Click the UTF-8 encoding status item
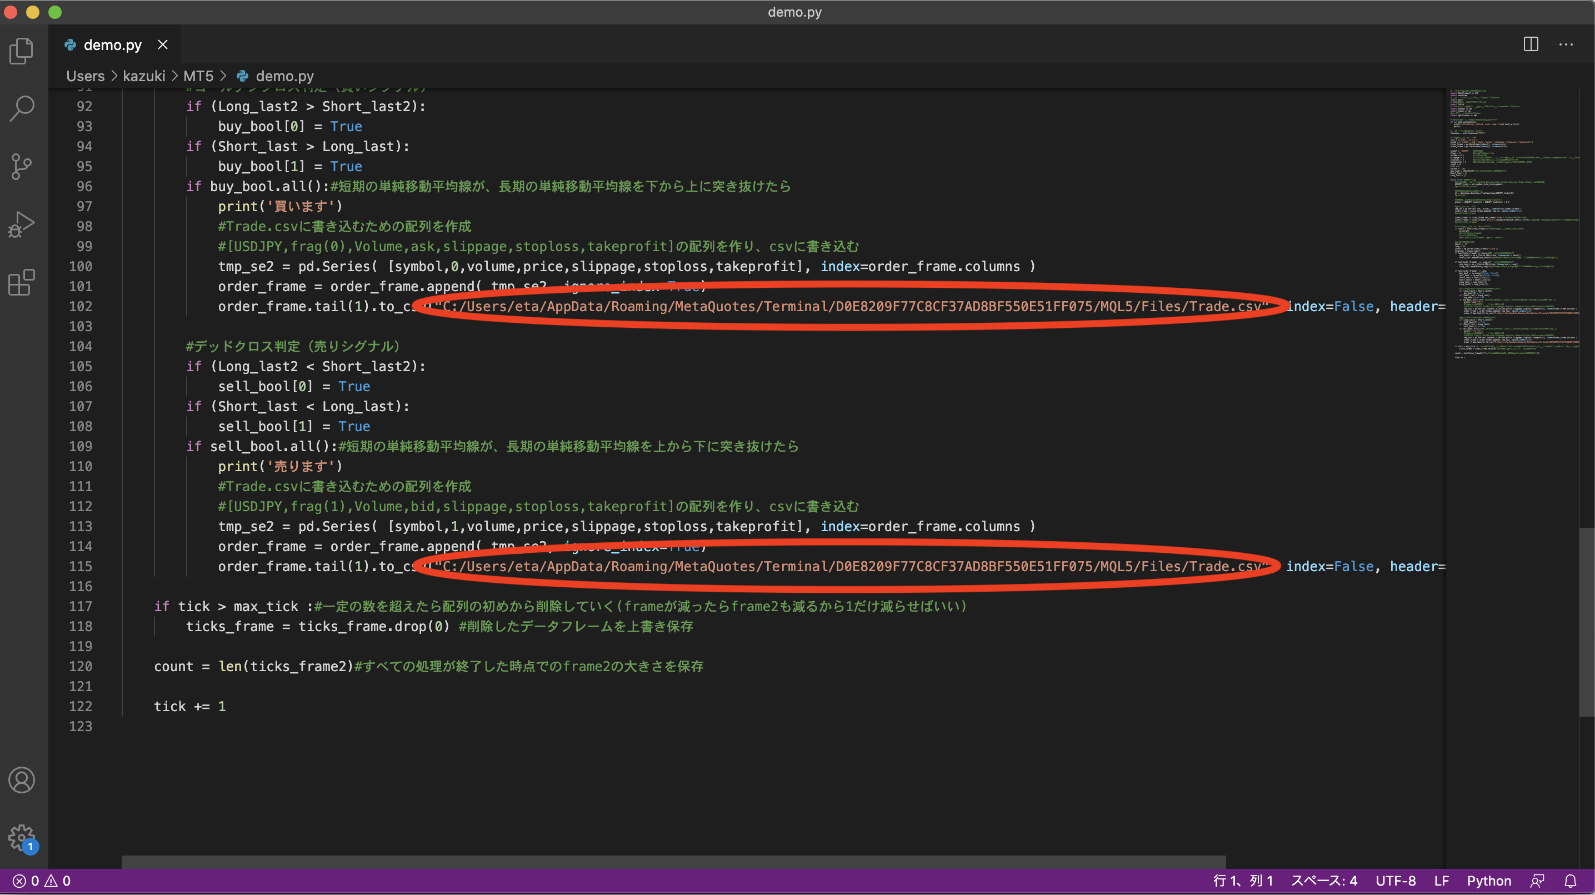Image resolution: width=1595 pixels, height=895 pixels. (1395, 881)
